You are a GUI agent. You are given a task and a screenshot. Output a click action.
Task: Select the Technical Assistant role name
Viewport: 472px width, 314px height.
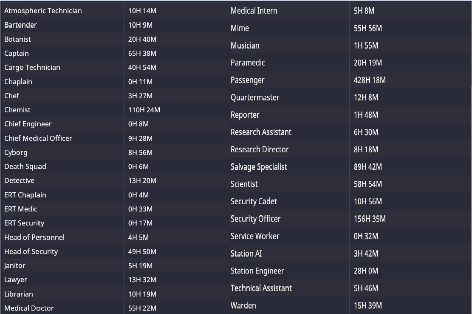(x=261, y=288)
